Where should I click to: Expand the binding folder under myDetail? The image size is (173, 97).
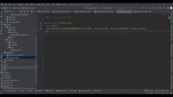(7, 30)
